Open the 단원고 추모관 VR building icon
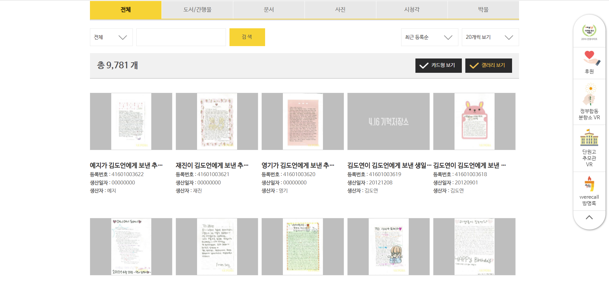This screenshot has height=281, width=609. click(x=589, y=137)
